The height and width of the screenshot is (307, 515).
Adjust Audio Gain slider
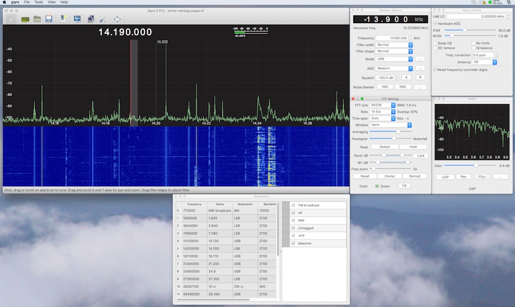470,166
